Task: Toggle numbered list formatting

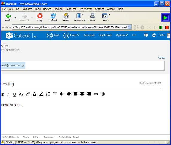Action: (x=48, y=94)
